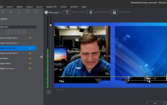The height and width of the screenshot is (105, 167).
Task: Select the Ocean Two Box Text 3 layer
Action: [18, 38]
